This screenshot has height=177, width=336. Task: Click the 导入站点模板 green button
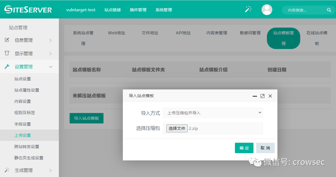[86, 118]
